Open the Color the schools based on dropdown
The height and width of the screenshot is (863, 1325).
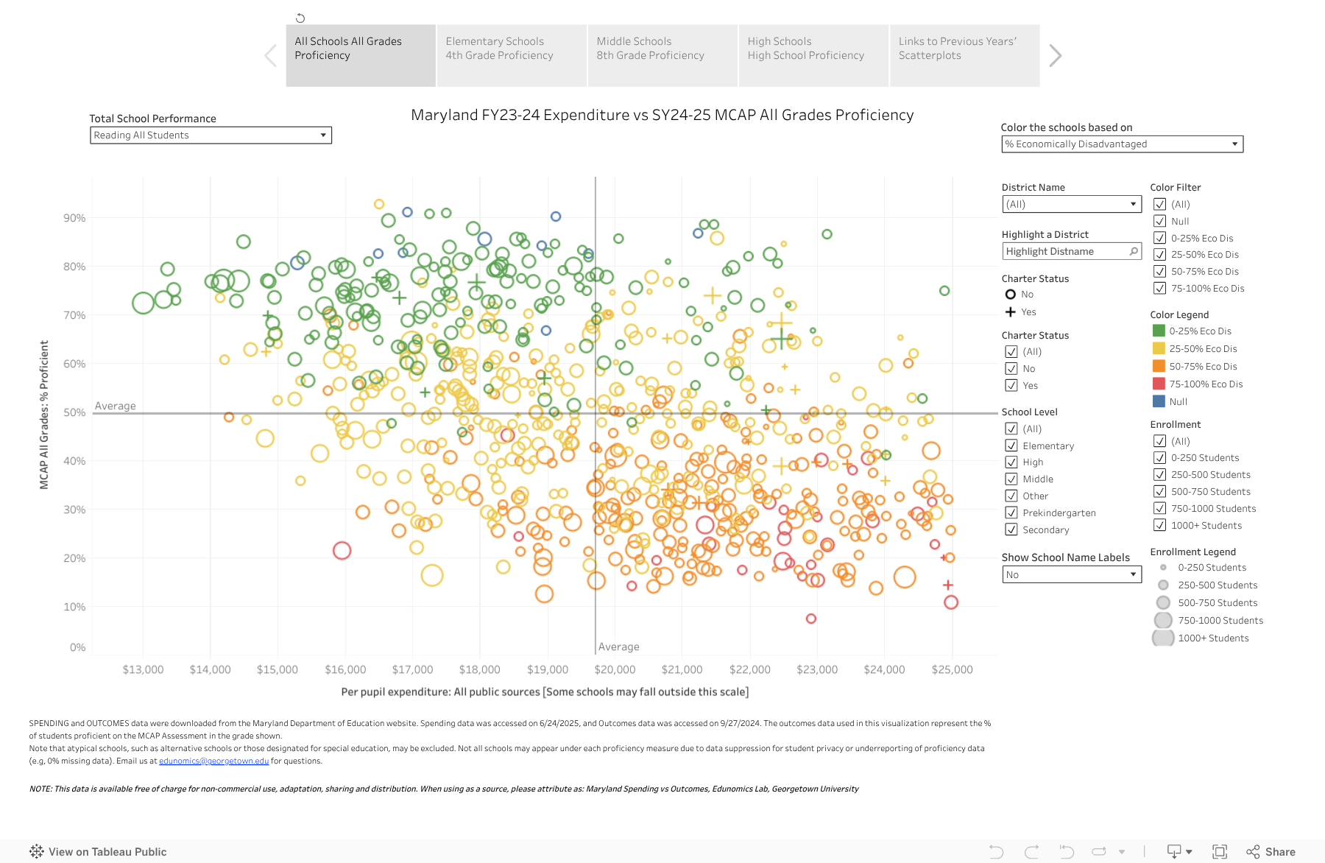tap(1234, 144)
